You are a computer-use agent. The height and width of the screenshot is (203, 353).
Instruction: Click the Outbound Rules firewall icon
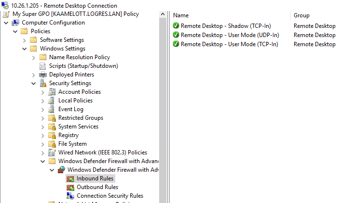[70, 187]
